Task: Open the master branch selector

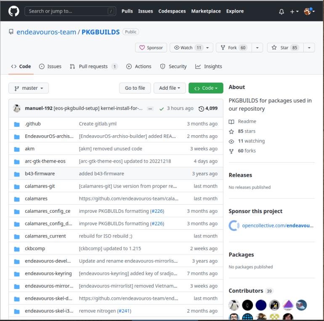Action: (29, 88)
